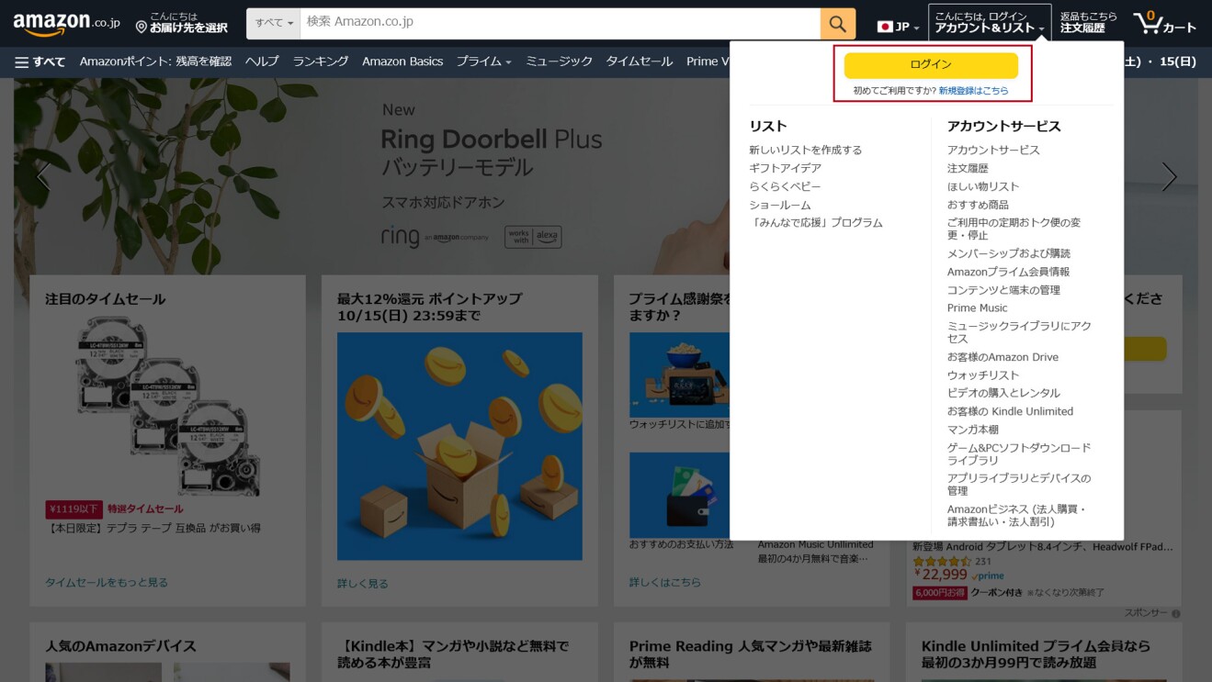Viewport: 1212px width, 682px height.
Task: Select ランキング in the navigation bar
Action: [x=321, y=61]
